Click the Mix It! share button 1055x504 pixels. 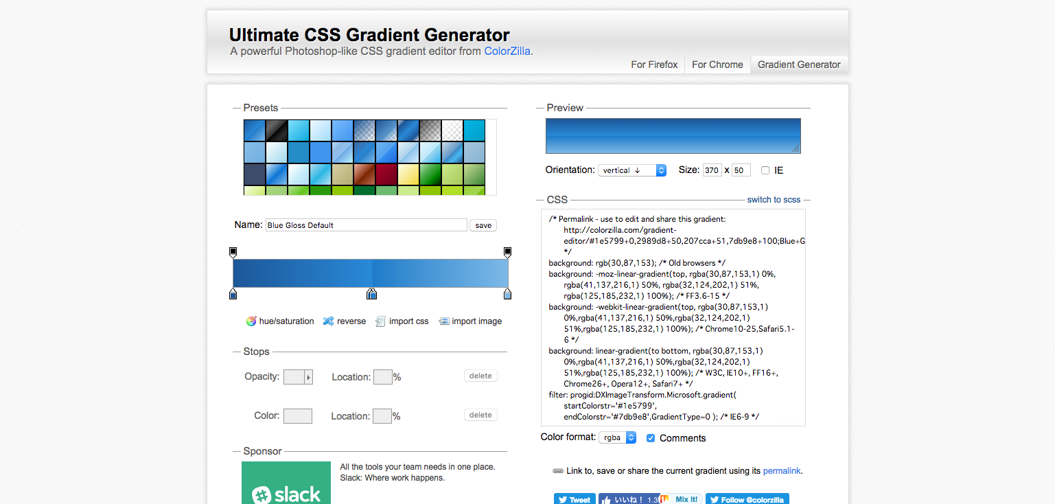pos(680,499)
